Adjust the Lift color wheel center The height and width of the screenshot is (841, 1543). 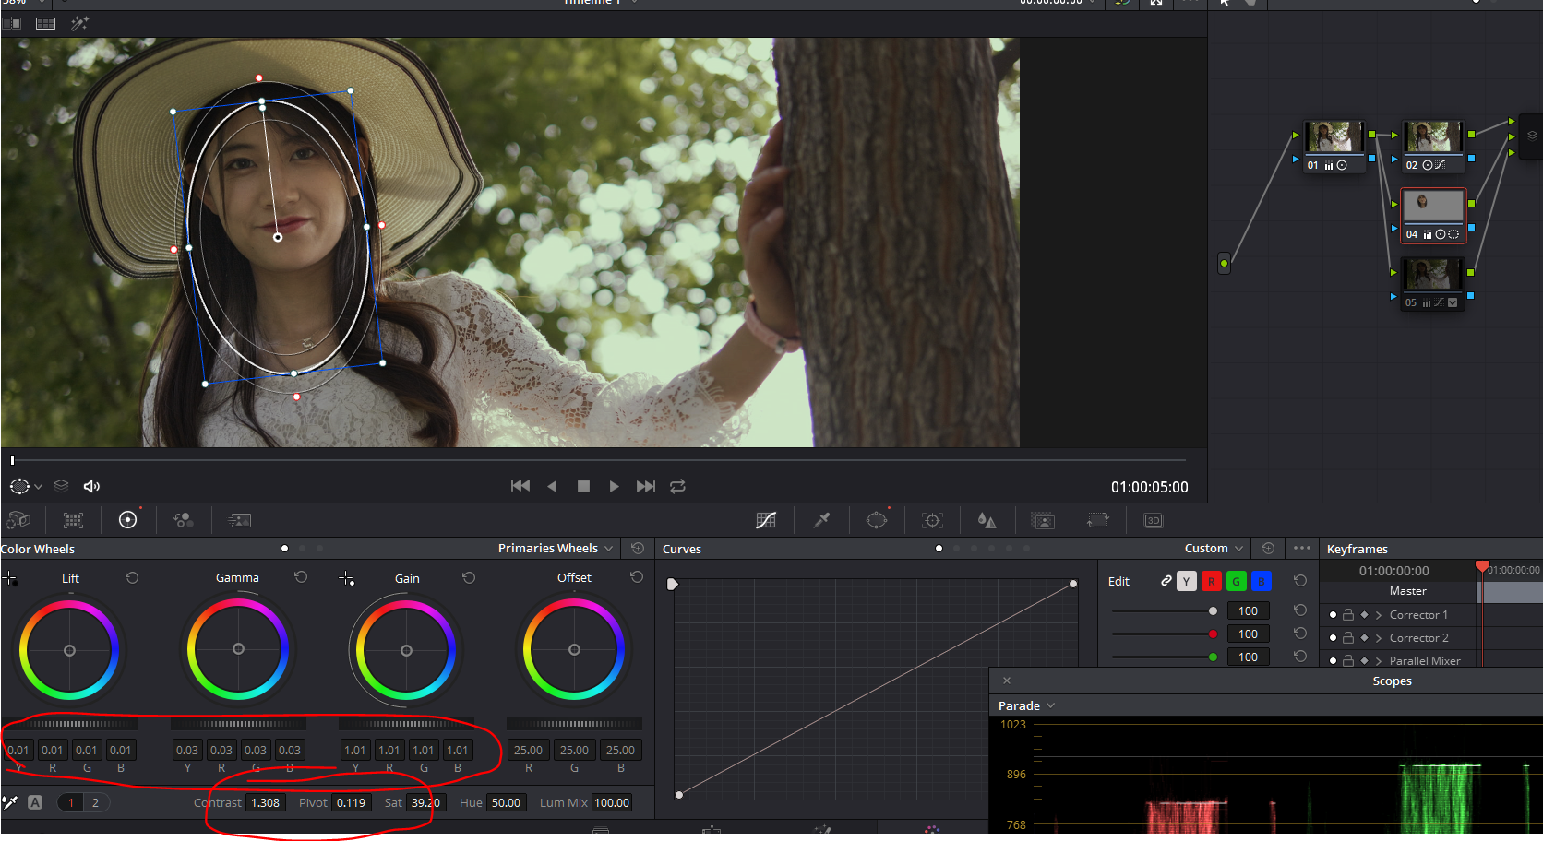(69, 650)
